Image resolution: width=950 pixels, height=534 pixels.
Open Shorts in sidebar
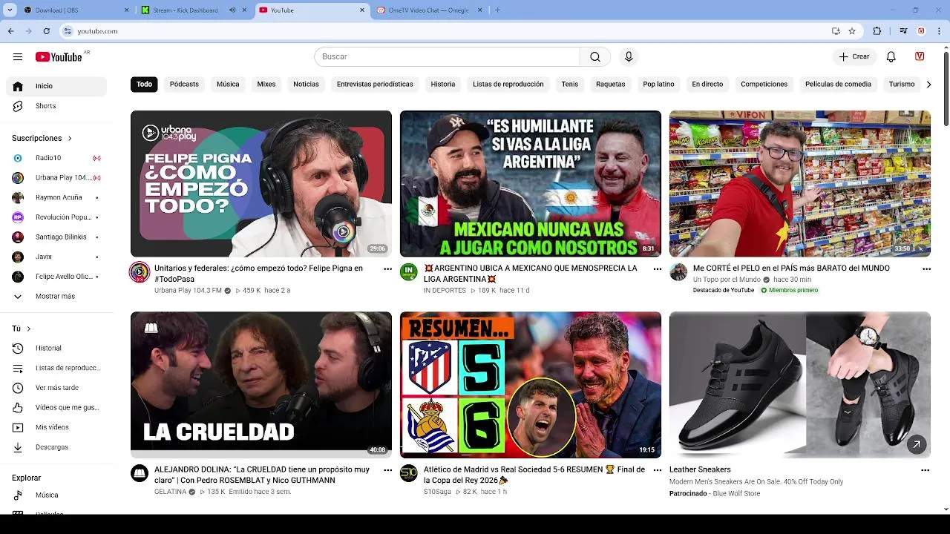coord(56,106)
